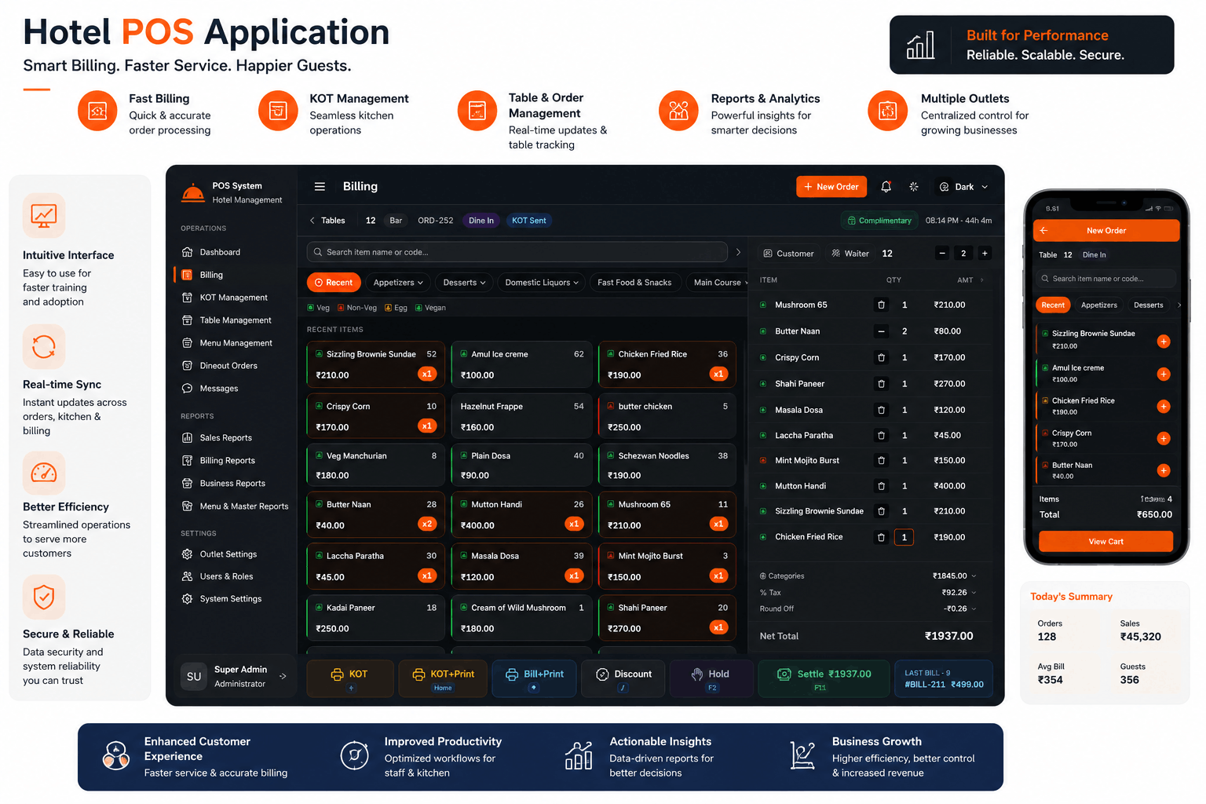Add Sizzling Brownie Sundae on mobile
Screen dimensions: 1206x804
click(1164, 342)
